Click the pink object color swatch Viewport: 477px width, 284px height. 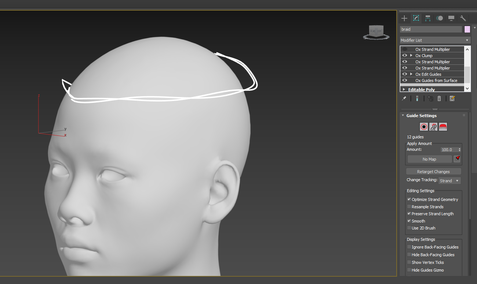point(467,29)
